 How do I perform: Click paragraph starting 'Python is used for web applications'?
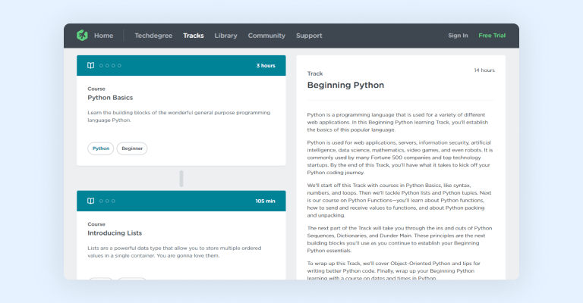point(400,158)
